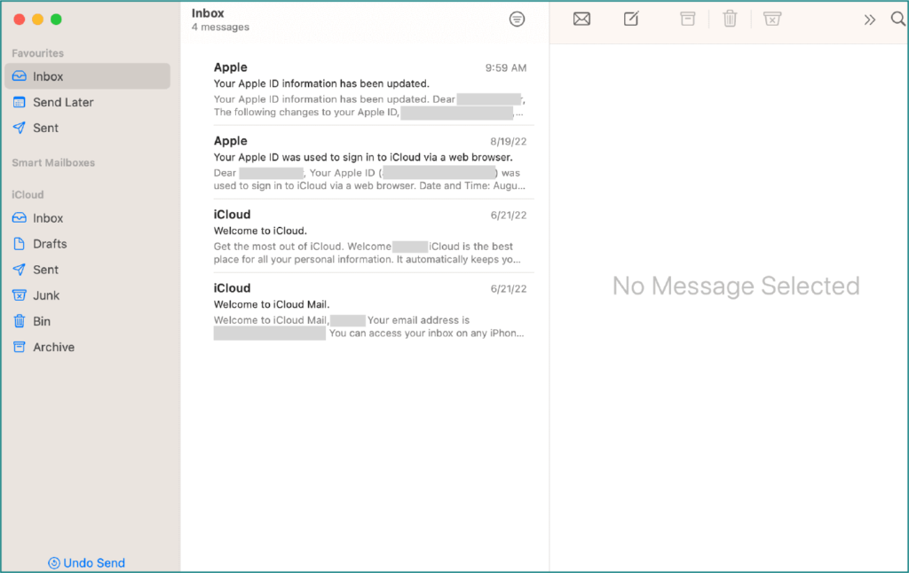909x573 pixels.
Task: Compose a new message
Action: tap(630, 18)
